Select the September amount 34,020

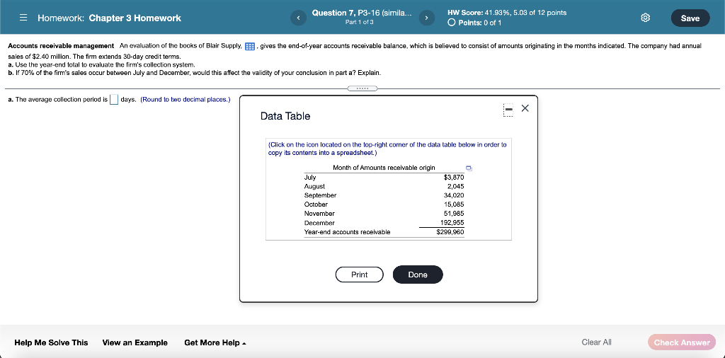(454, 195)
